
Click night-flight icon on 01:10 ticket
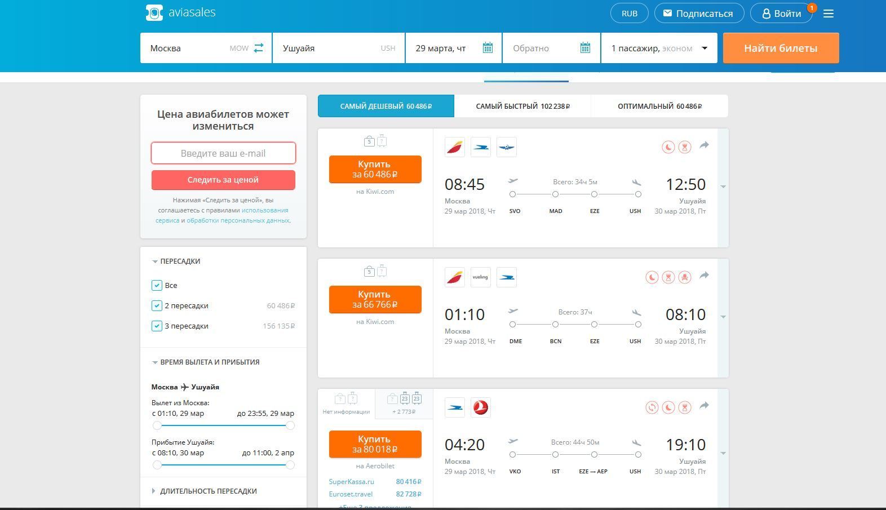point(652,277)
